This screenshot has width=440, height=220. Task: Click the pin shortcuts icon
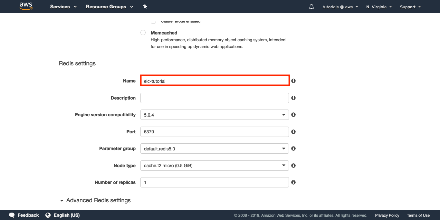145,7
